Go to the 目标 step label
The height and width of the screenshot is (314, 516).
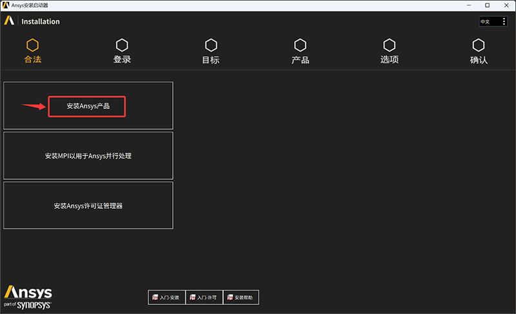(x=211, y=60)
